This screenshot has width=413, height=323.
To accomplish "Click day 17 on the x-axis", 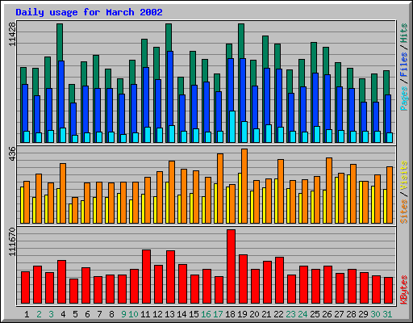I will (x=218, y=314).
